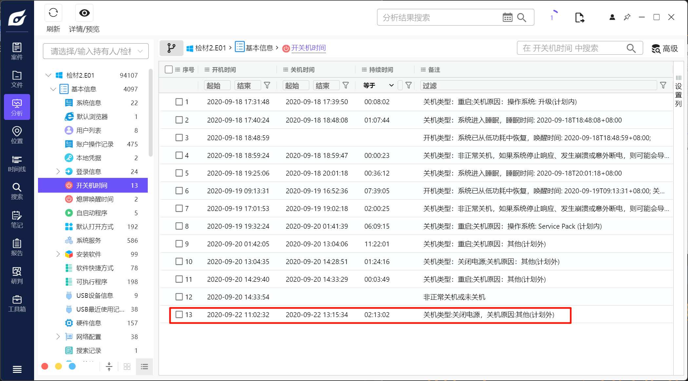Viewport: 688px width, 381px height.
Task: Click the calendar icon in search box
Action: click(x=507, y=18)
